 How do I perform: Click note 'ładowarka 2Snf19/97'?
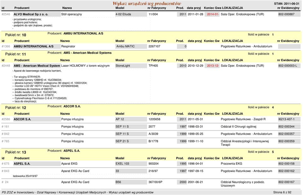tap(25, 176)
